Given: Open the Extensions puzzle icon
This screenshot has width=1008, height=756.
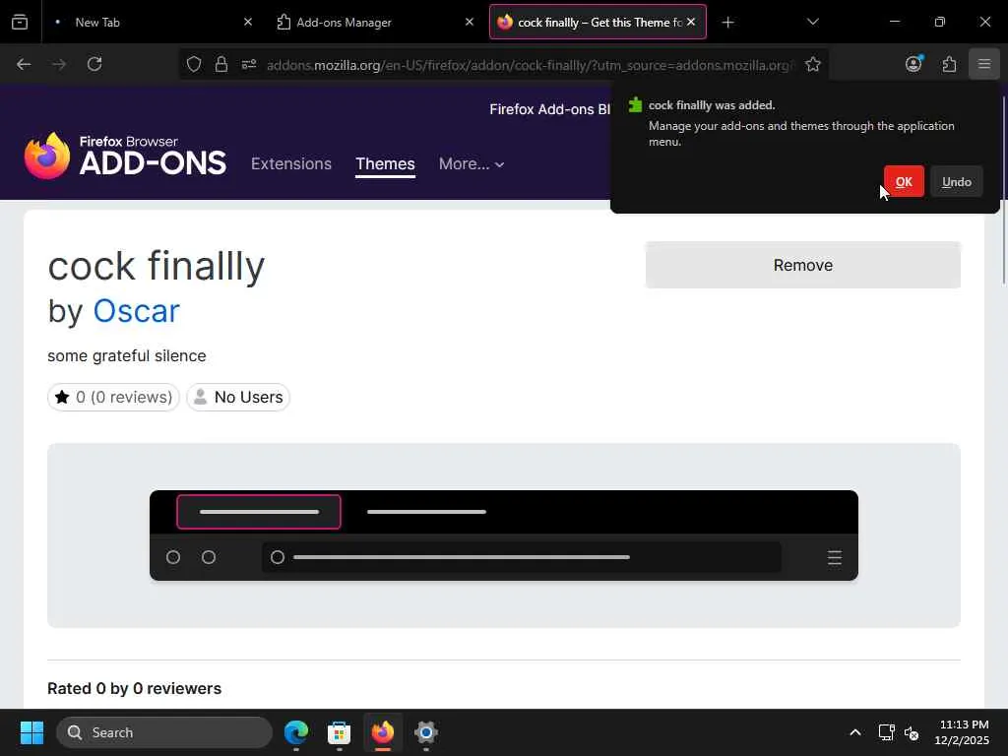Looking at the screenshot, I should tap(949, 64).
